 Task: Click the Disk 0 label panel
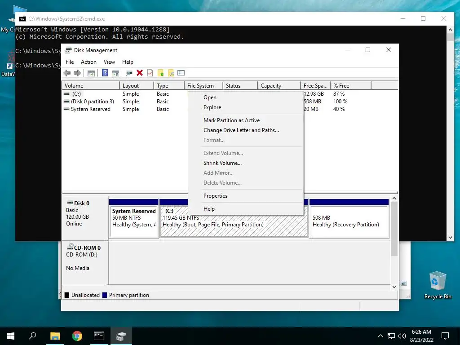tap(85, 218)
